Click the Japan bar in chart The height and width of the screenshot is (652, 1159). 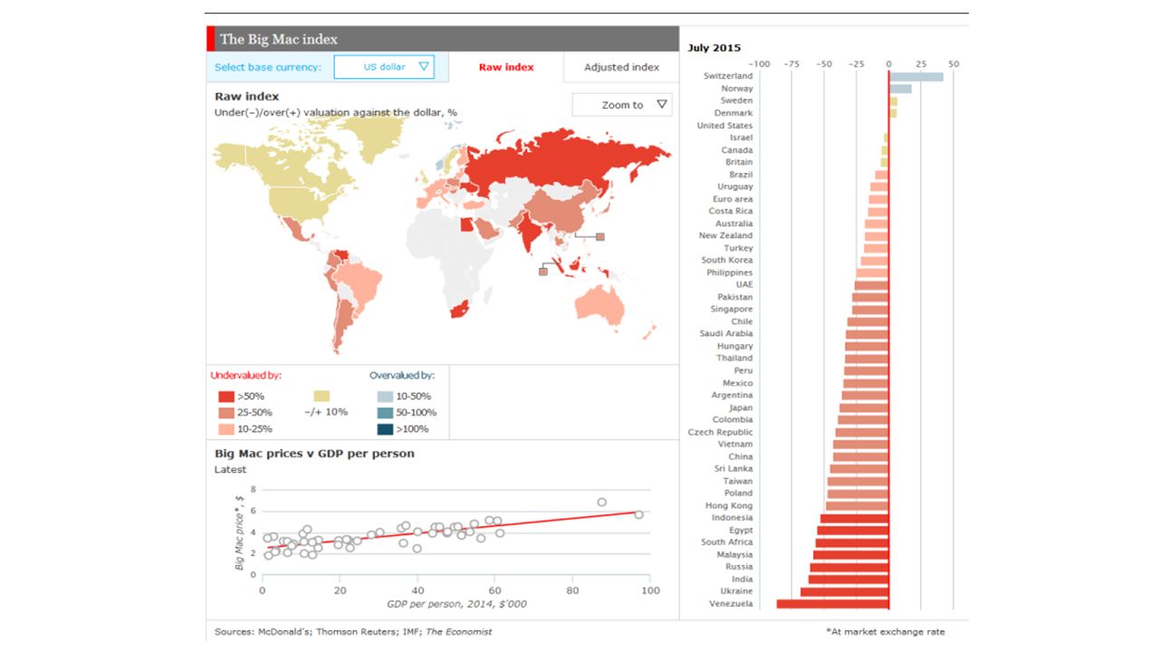(864, 407)
